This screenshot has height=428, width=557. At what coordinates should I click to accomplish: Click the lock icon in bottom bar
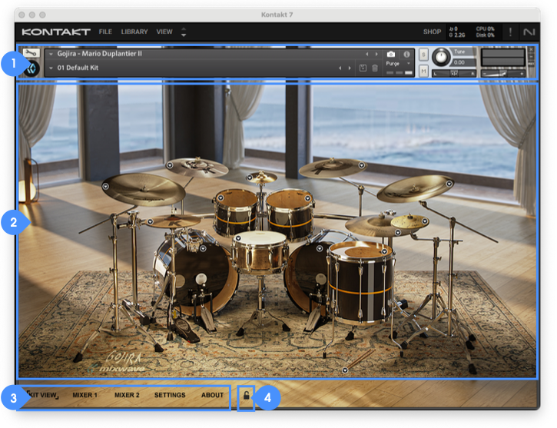pyautogui.click(x=246, y=396)
